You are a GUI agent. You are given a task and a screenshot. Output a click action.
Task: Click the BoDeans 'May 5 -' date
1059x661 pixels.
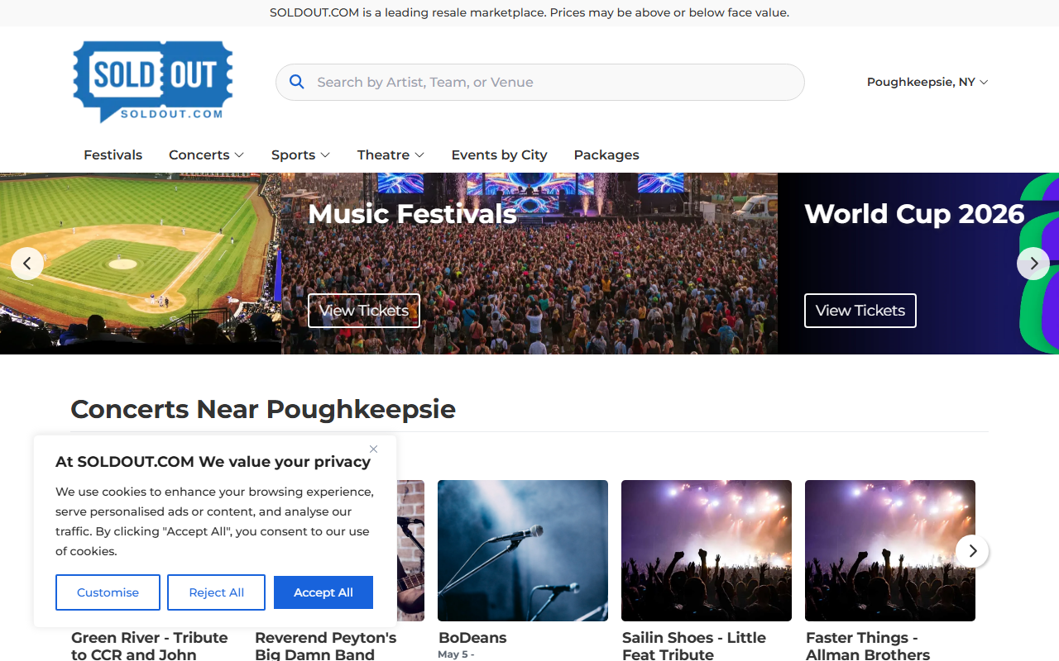point(456,654)
